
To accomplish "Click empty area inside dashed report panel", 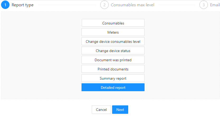I will click(42, 56).
